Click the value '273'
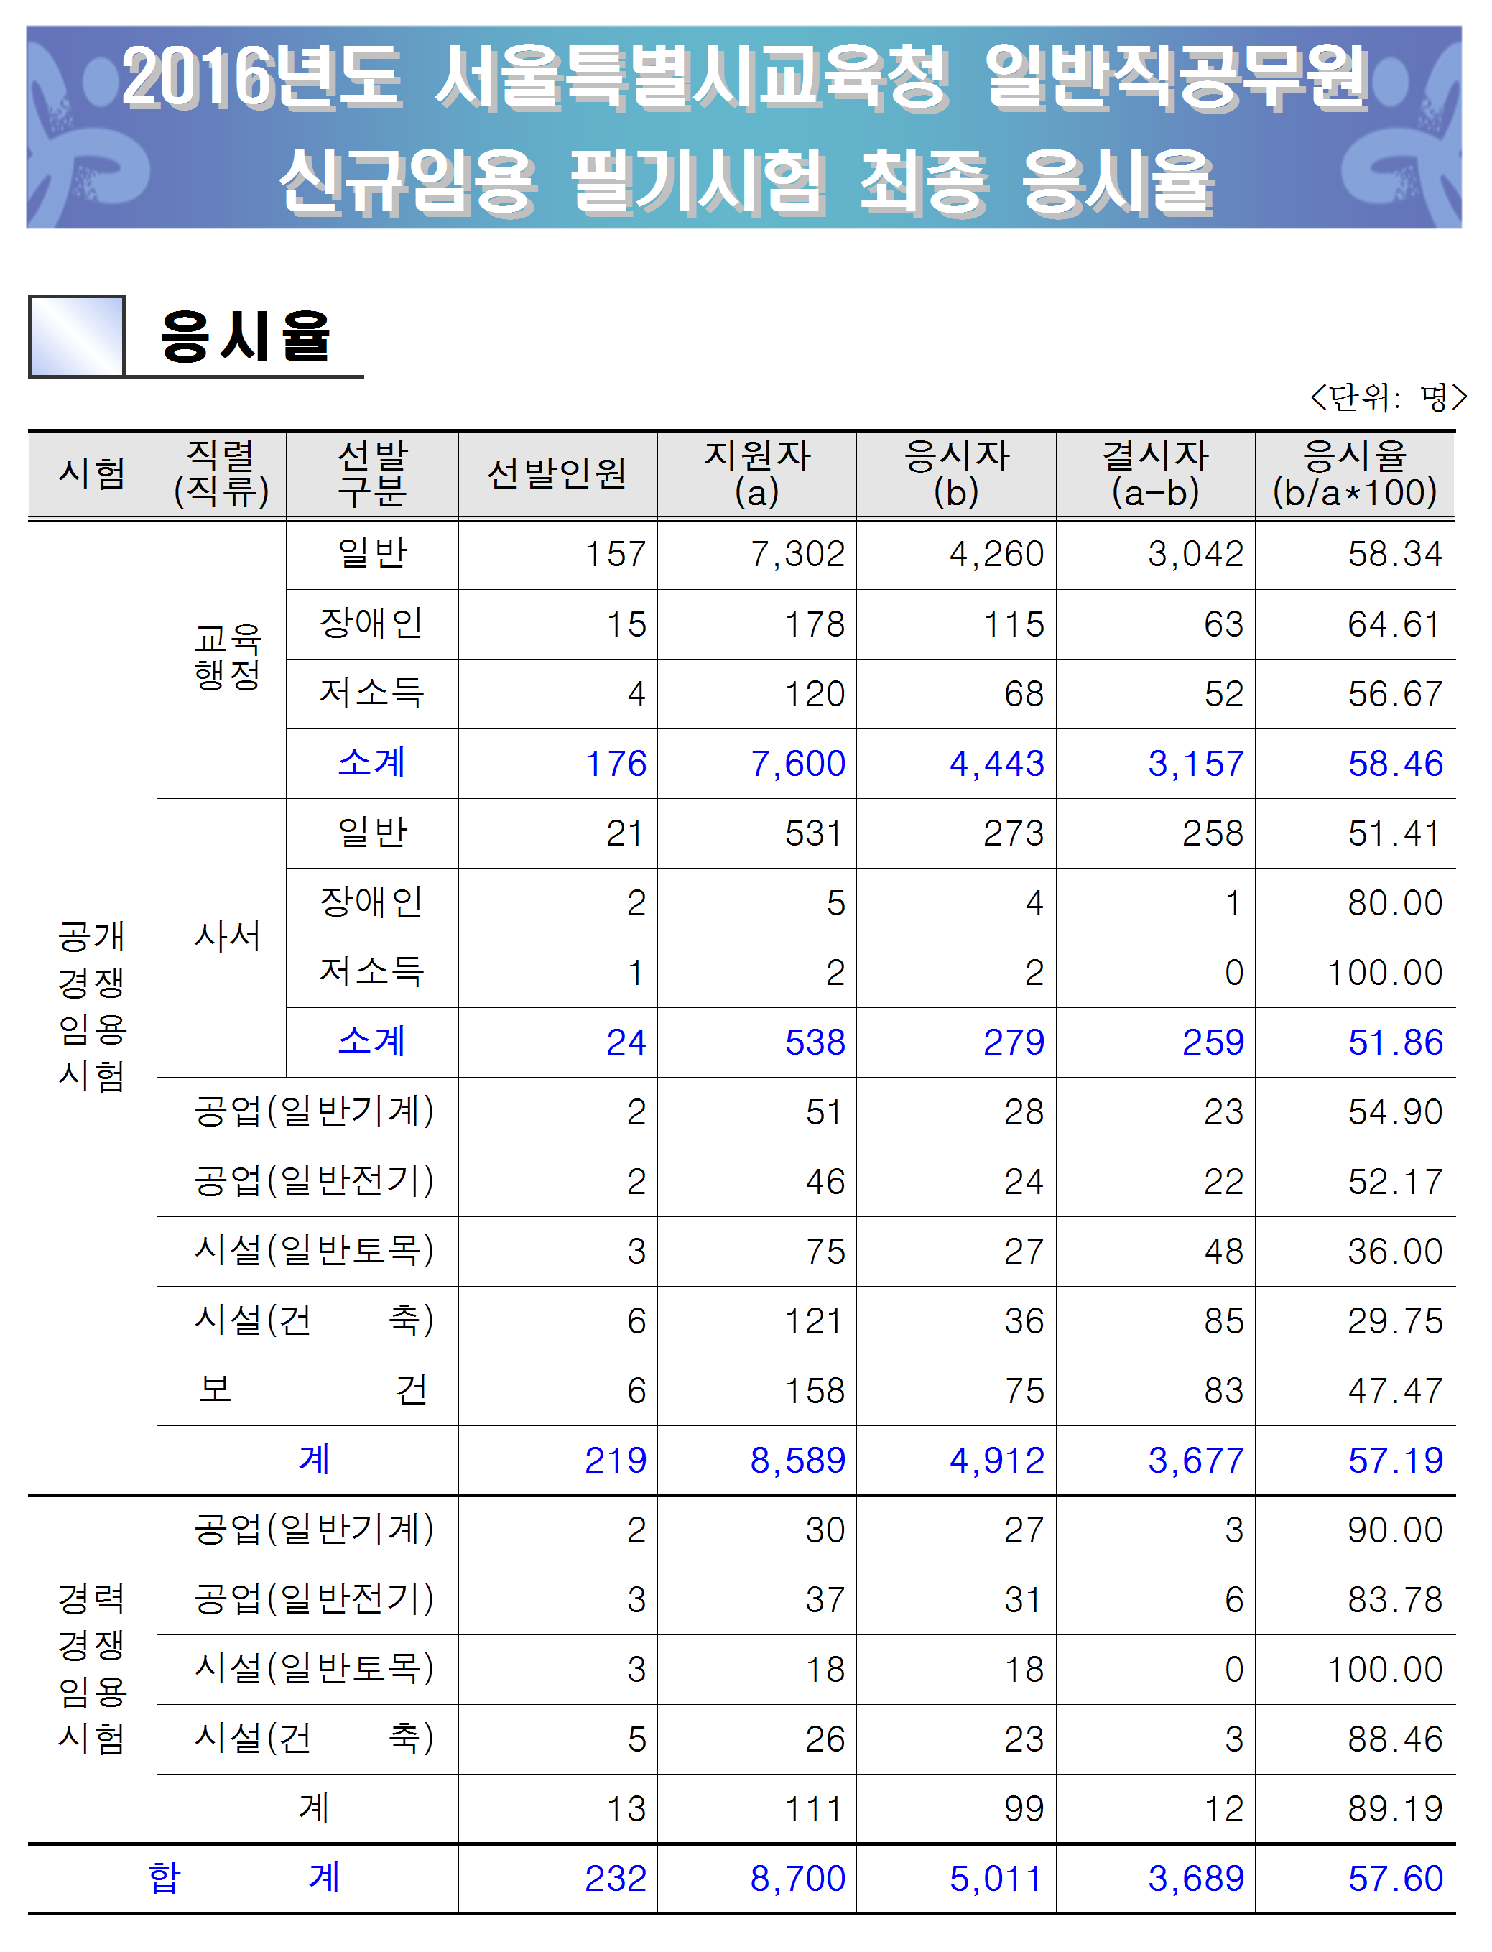The width and height of the screenshot is (1492, 1952). coord(1014,834)
